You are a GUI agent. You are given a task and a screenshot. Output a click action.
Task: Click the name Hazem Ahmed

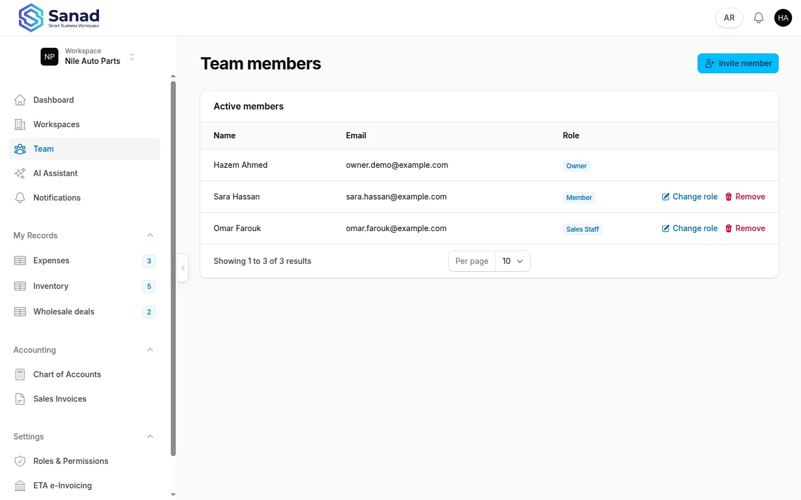pyautogui.click(x=240, y=165)
